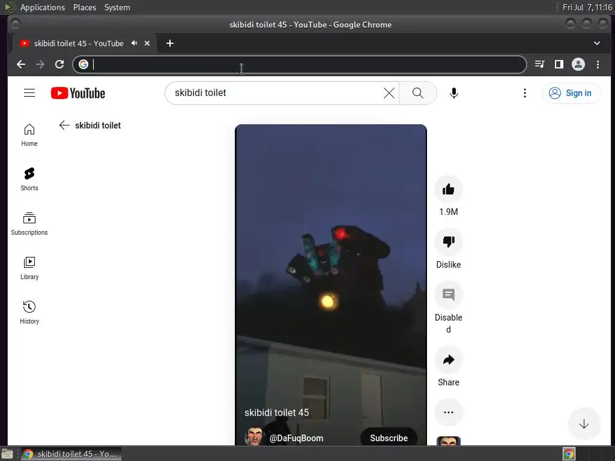Viewport: 615px width, 461px height.
Task: Toggle Chrome side panel
Action: (x=559, y=64)
